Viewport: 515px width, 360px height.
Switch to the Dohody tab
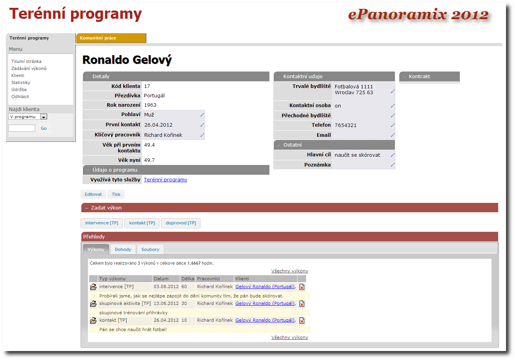coord(123,249)
